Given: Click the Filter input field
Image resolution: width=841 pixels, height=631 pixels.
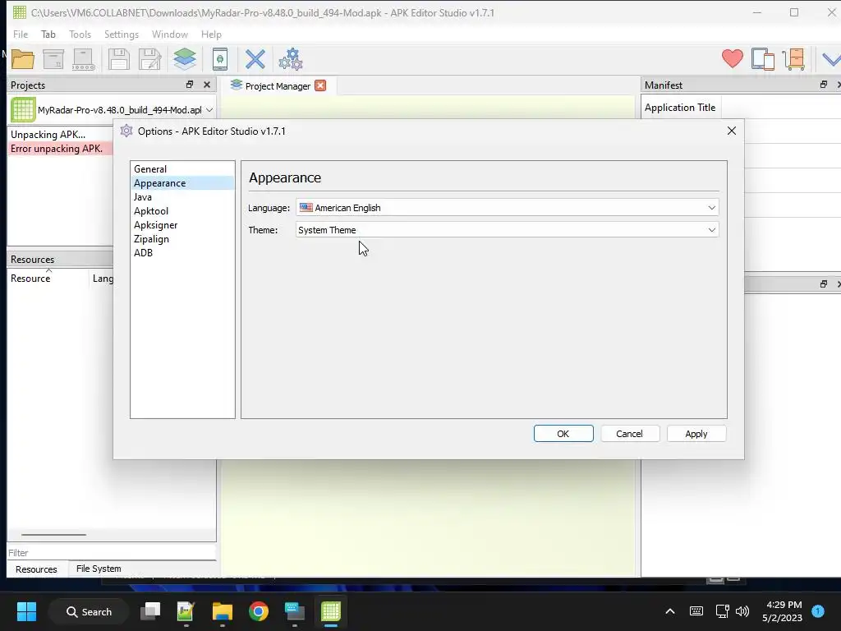Looking at the screenshot, I should [x=112, y=553].
